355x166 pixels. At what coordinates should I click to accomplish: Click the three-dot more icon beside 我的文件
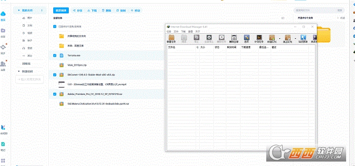tap(42, 10)
